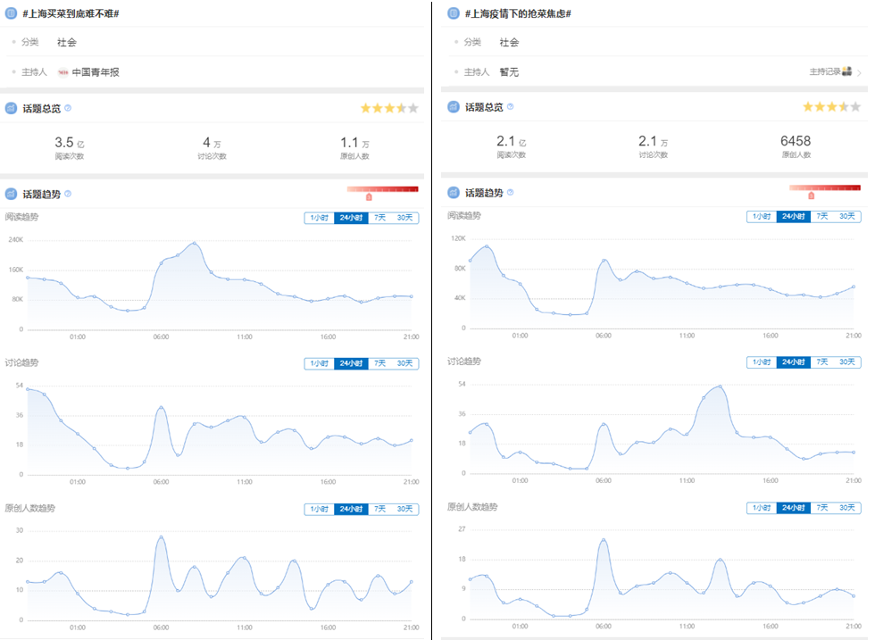Select 1小时 for left 阅读趋势 chart
The height and width of the screenshot is (640, 875).
click(320, 218)
